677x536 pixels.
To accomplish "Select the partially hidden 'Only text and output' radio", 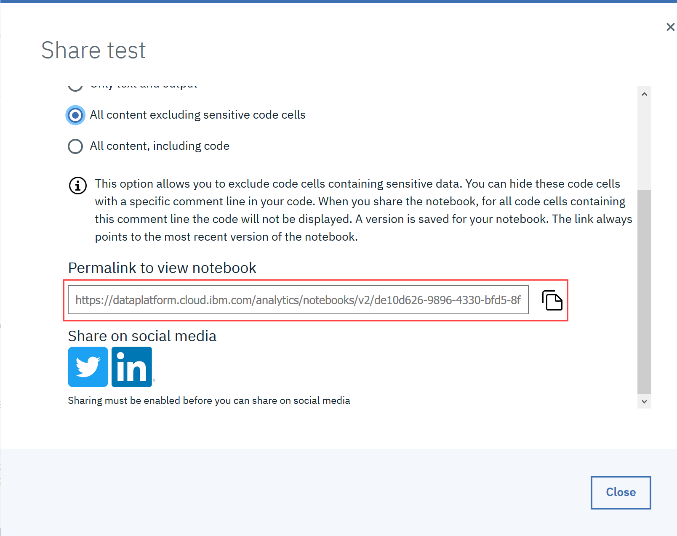I will 75,88.
